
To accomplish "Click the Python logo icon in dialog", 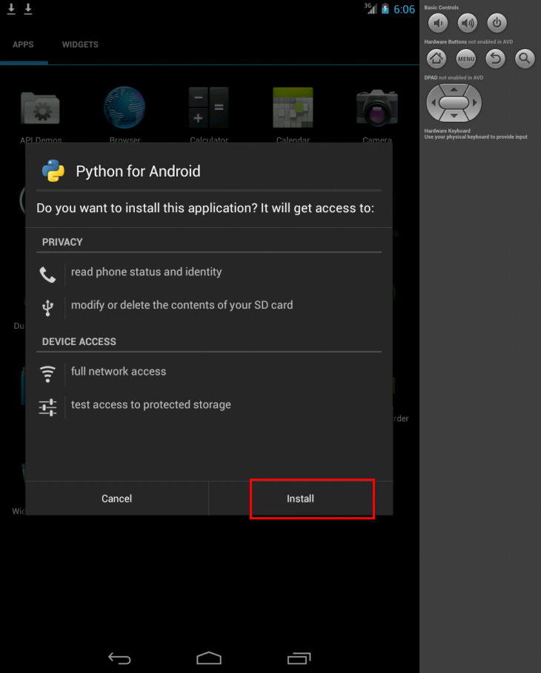I will [x=53, y=171].
